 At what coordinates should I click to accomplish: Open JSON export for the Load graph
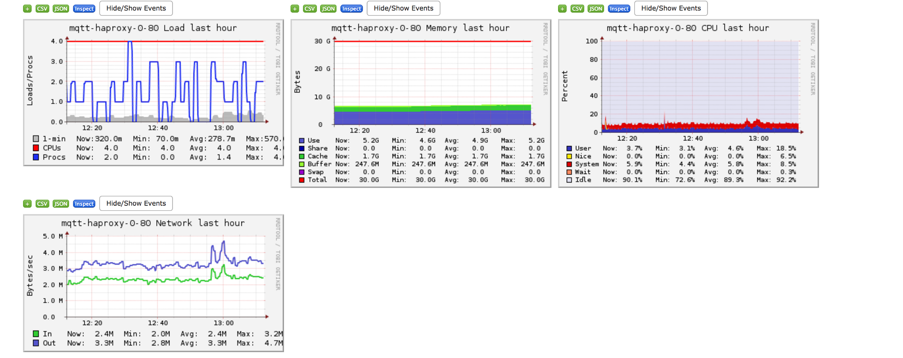(61, 9)
